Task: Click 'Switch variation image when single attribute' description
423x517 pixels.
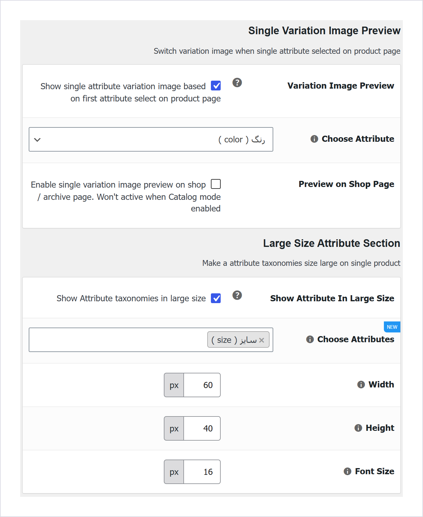Action: tap(277, 51)
